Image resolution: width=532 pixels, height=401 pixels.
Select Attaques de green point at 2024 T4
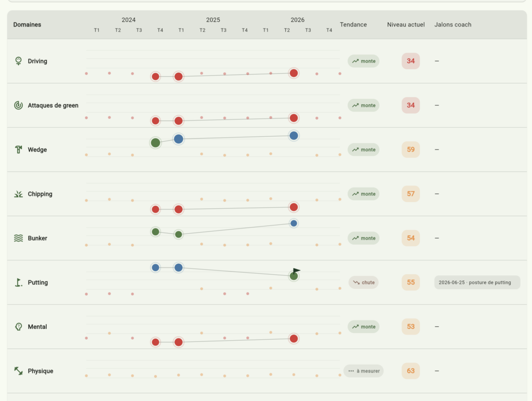coord(155,121)
